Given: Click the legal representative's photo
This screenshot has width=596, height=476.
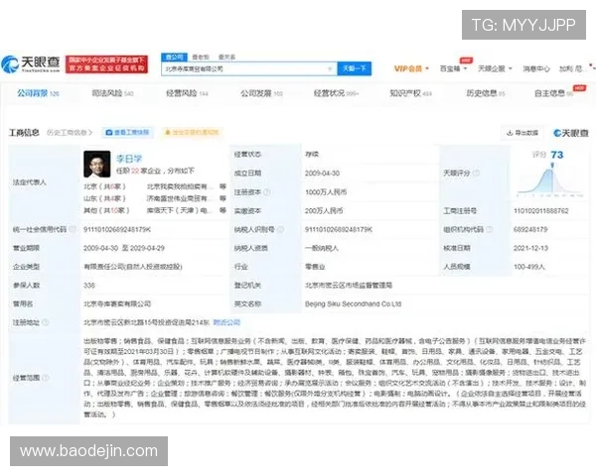Looking at the screenshot, I should click(97, 164).
